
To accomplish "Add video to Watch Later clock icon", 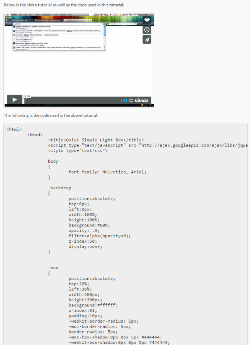I will click(x=147, y=30).
